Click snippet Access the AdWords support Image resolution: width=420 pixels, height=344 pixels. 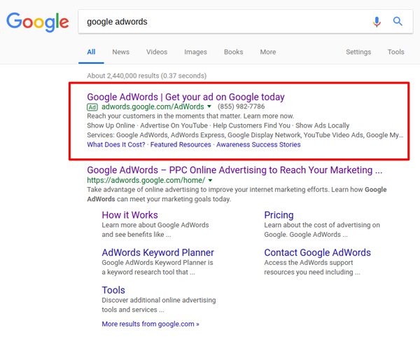point(312,268)
